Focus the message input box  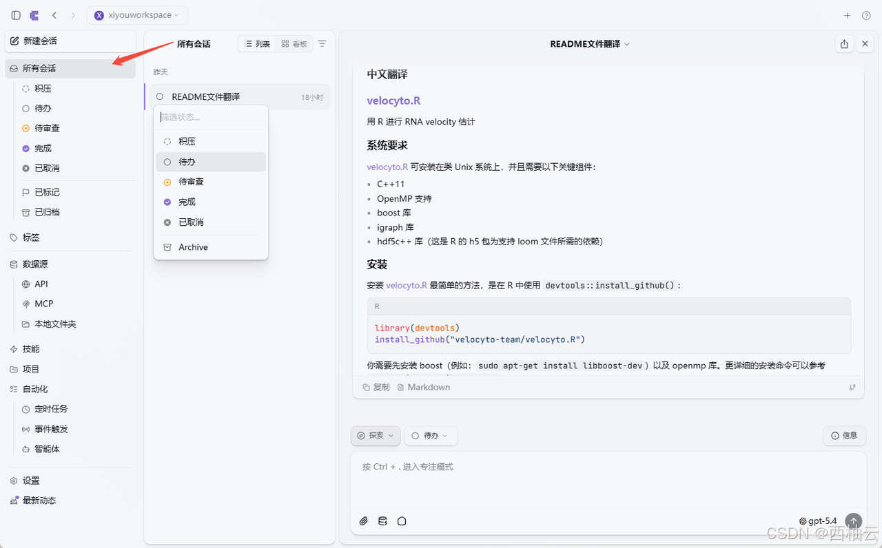608,478
